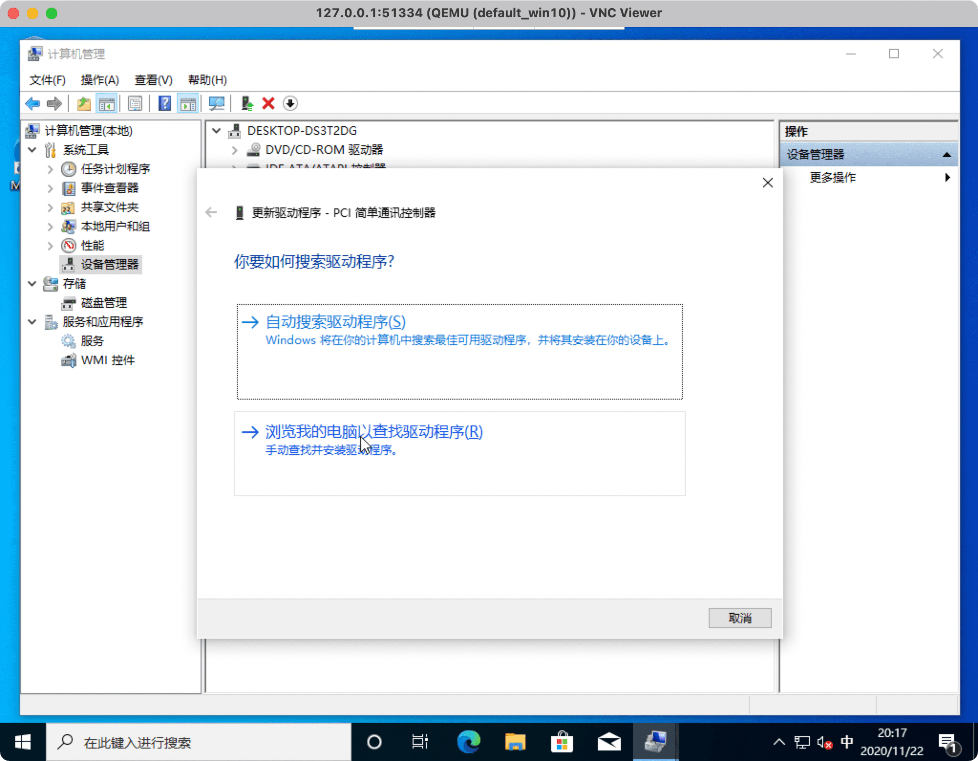Expand the 任务计划程序 tree node
This screenshot has height=761, width=978.
coord(50,169)
